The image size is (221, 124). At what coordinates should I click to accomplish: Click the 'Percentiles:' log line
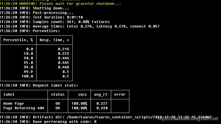[30, 31]
